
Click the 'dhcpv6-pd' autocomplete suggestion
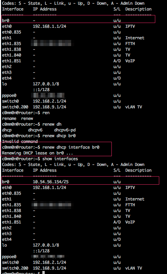[65, 130]
